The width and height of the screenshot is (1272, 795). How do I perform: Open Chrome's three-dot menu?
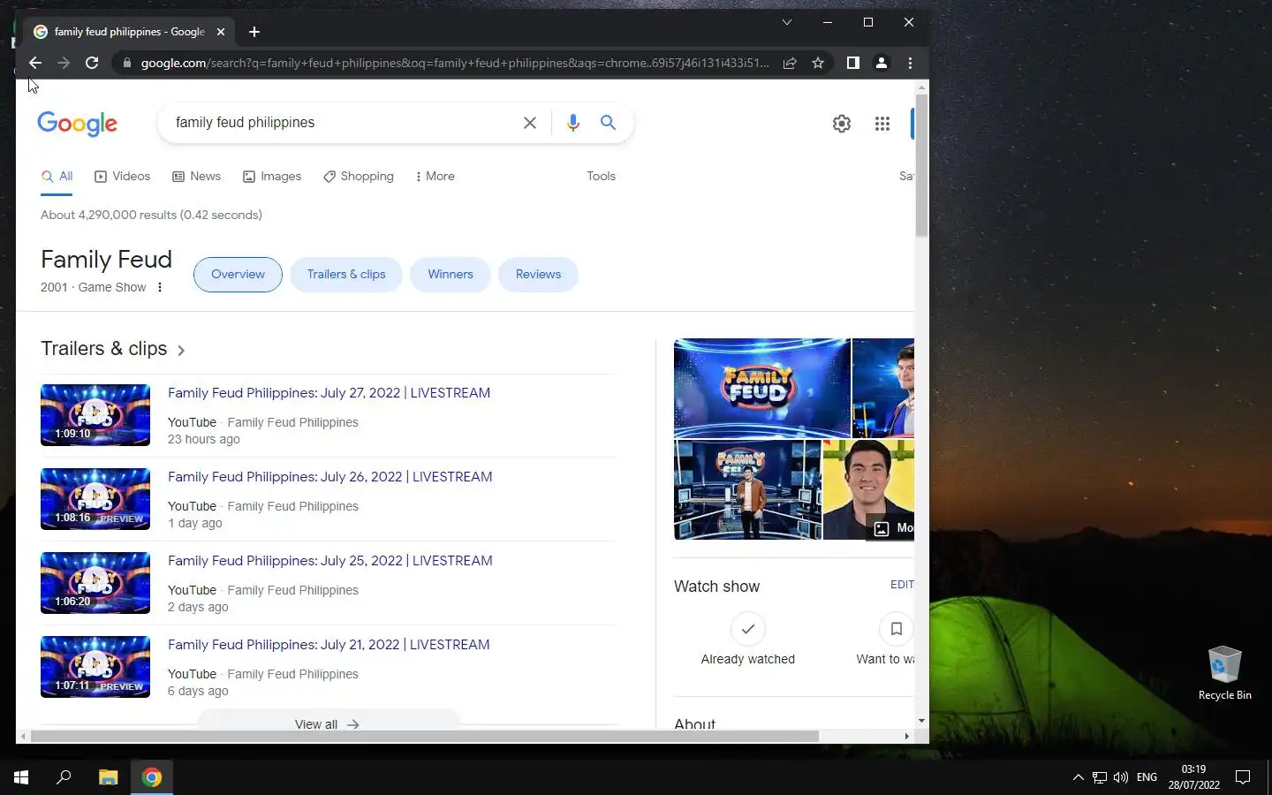point(910,63)
